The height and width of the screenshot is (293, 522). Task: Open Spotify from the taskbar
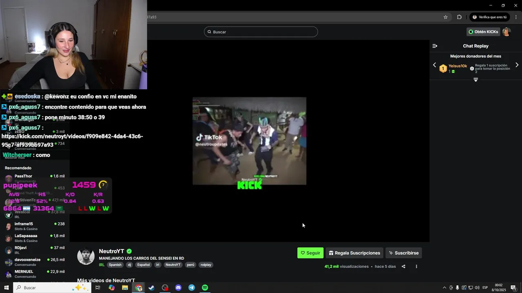(205, 288)
